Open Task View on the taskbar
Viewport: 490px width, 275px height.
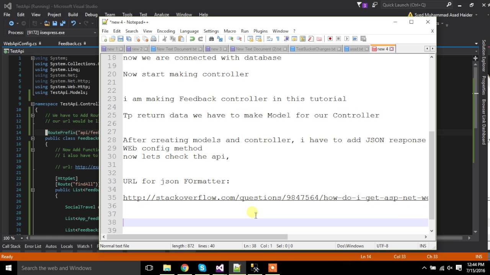[149, 268]
